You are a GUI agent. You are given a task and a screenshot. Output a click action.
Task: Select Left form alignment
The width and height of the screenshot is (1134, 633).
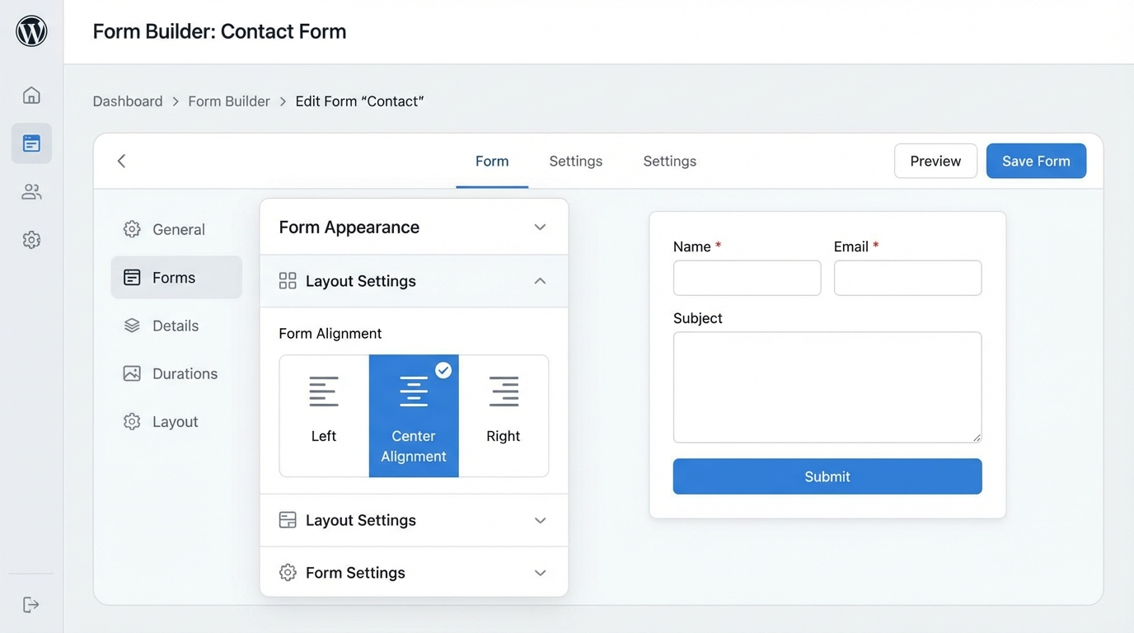(323, 415)
